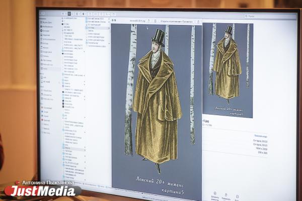Screen dimensions: 302x201
Task: Open the Finder group-by dropdown
Action: [78, 14]
